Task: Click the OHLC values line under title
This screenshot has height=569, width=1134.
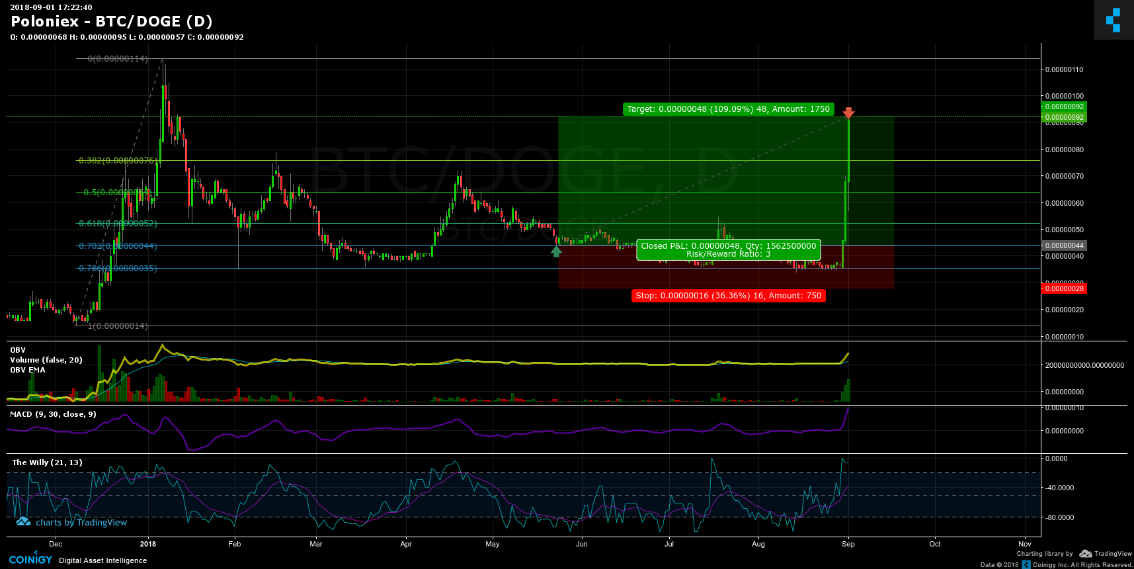Action: [127, 37]
